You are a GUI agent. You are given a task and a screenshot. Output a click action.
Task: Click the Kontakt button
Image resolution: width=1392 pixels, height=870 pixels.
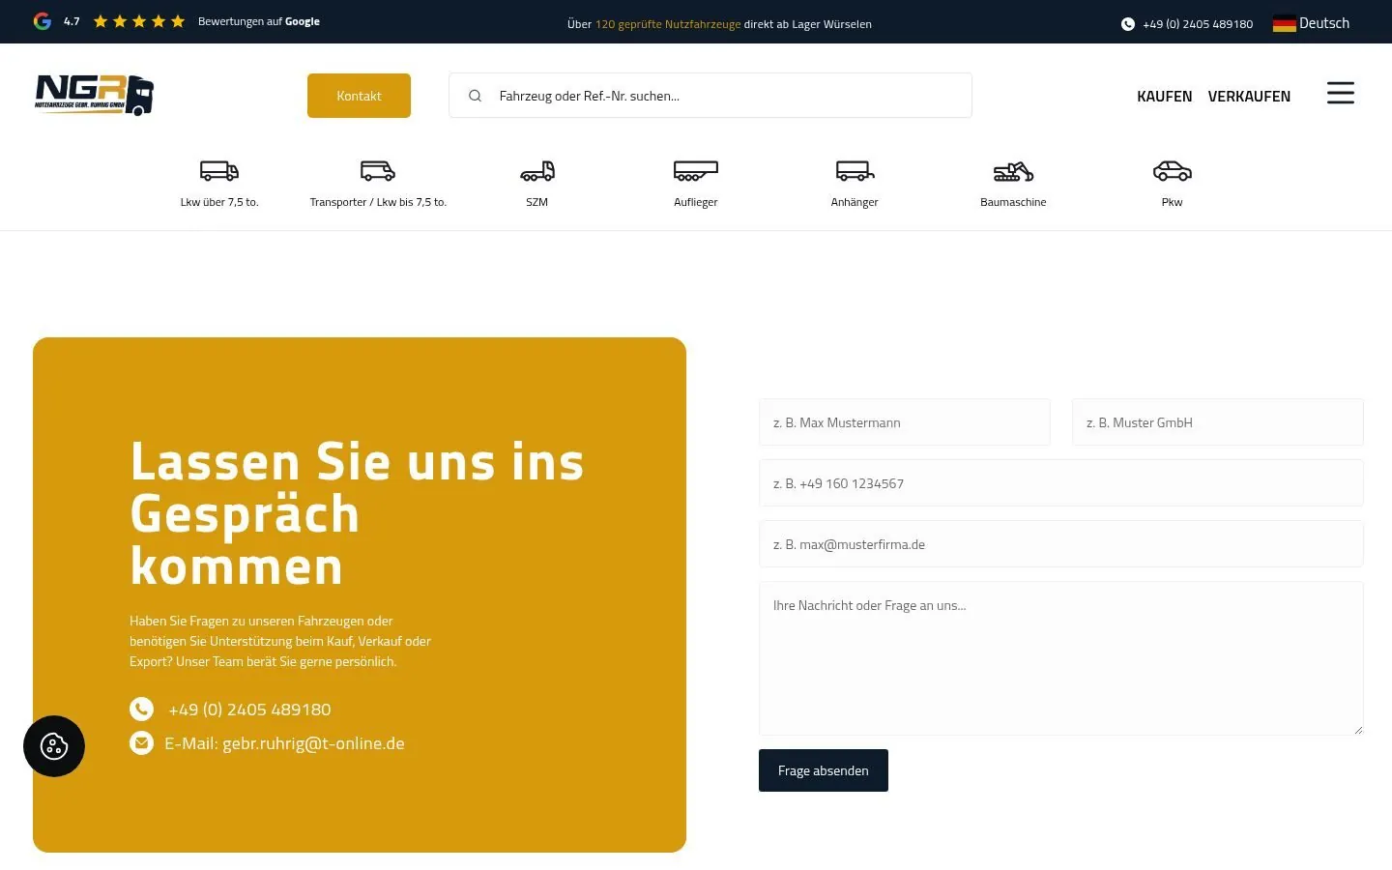359,96
